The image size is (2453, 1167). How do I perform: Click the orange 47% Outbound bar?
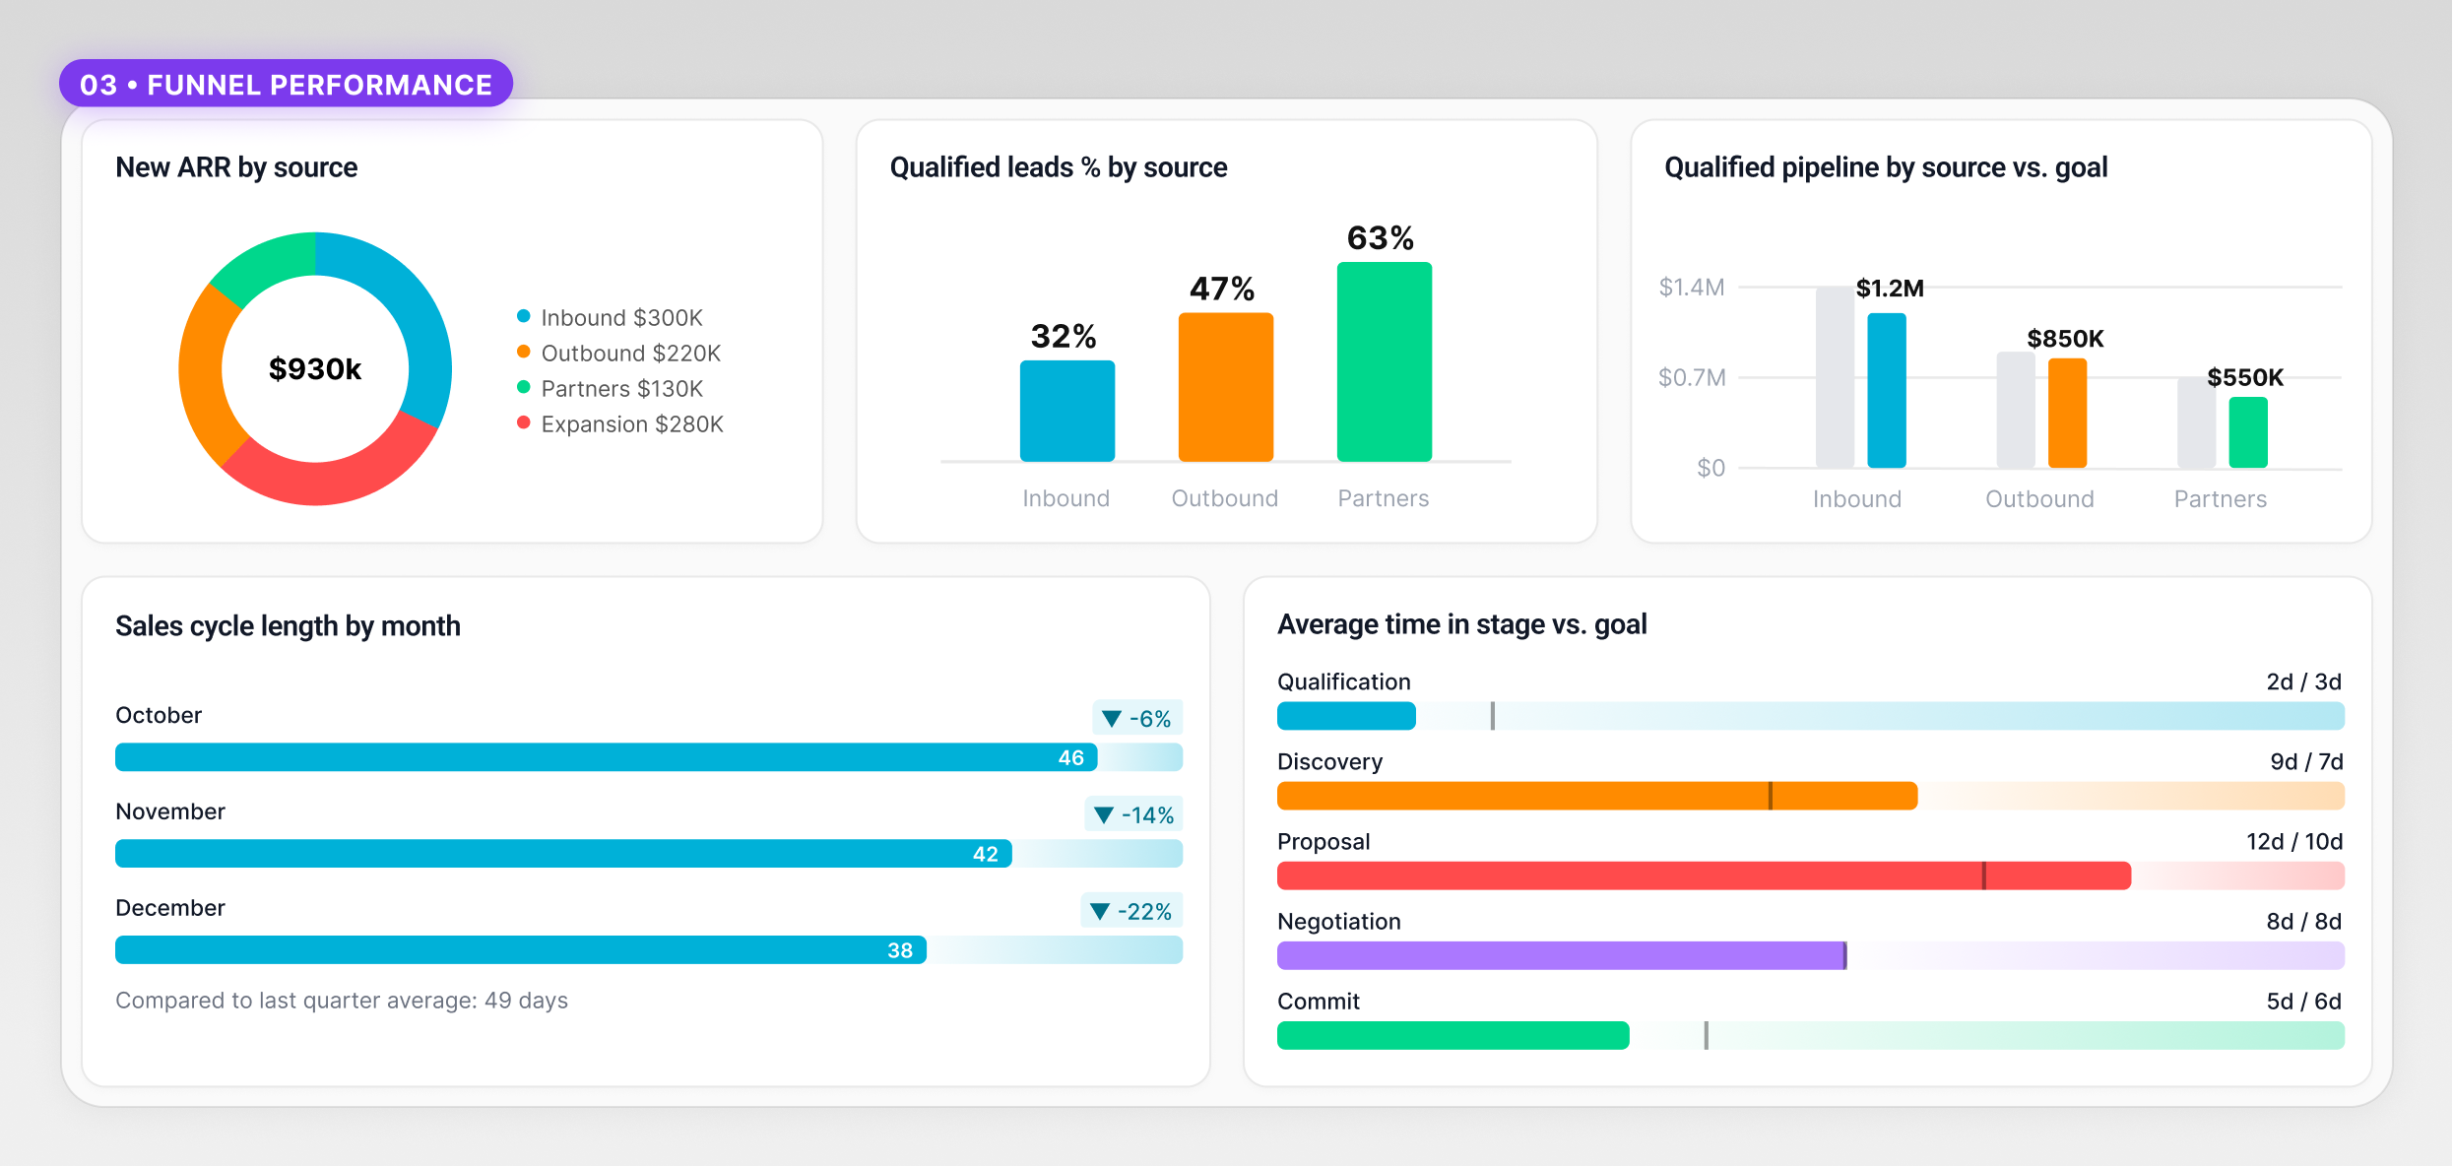[1225, 387]
